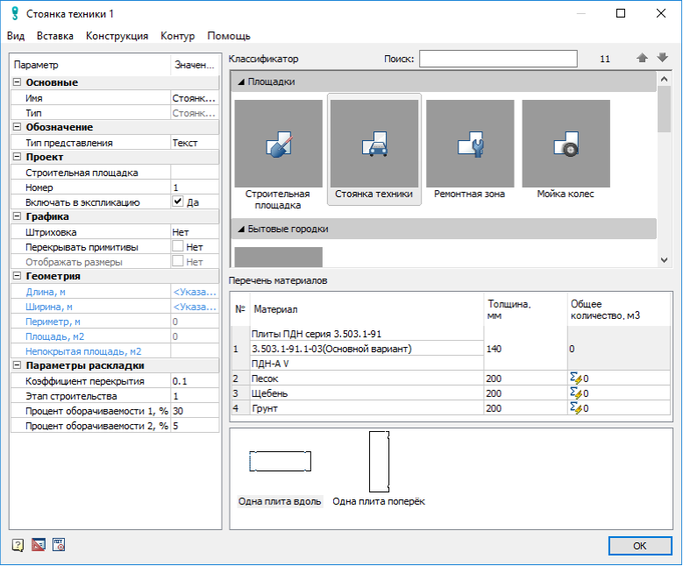Select the Ремонтная зона classifier icon
The image size is (683, 566).
[x=470, y=144]
